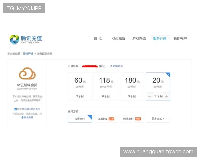Select the 服务开通 navigation tab
The width and height of the screenshot is (200, 160).
tap(160, 38)
